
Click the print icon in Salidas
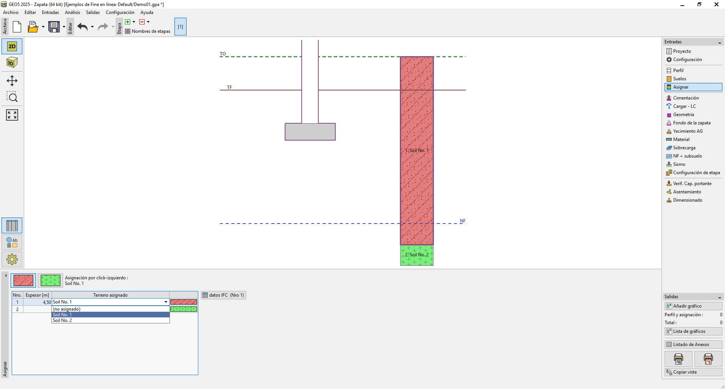click(678, 359)
